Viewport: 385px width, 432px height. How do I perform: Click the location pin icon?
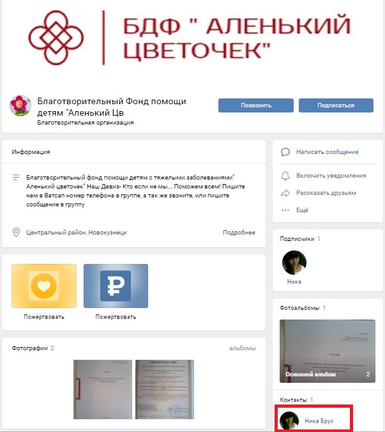(x=16, y=232)
